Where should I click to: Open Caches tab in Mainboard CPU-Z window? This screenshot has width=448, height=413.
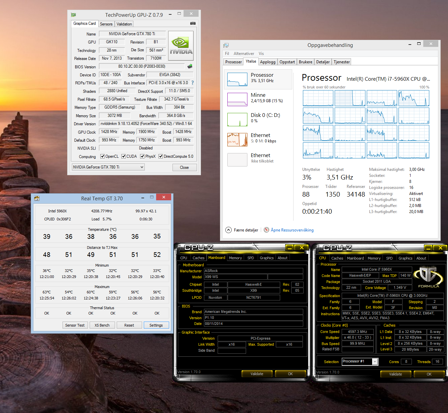[198, 258]
